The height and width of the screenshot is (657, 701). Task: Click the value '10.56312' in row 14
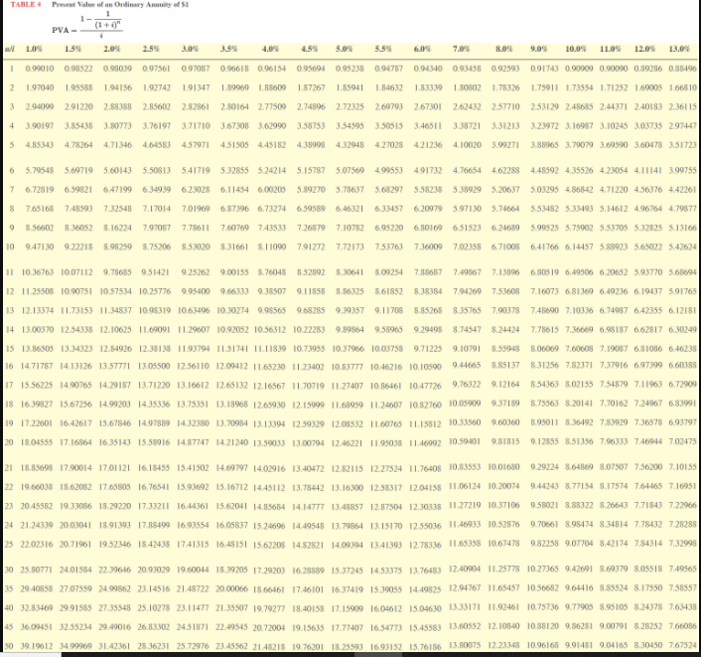pos(270,330)
